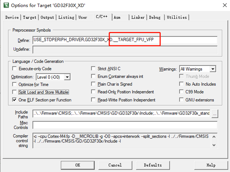Screen dimensions: 230x172
Task: Uncheck One ELF Section per Function
Action: point(14,100)
